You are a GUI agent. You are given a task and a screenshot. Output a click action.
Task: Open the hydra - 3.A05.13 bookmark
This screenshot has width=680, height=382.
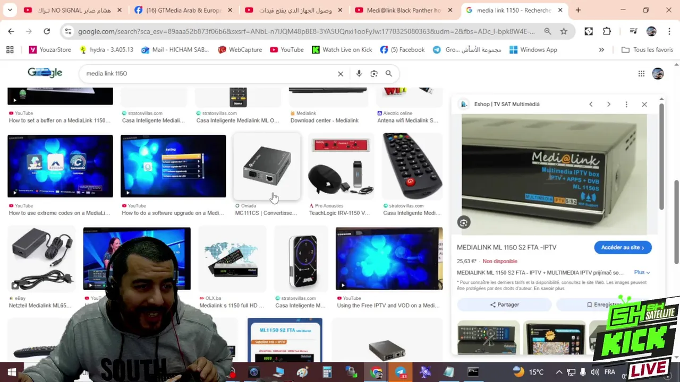(x=106, y=49)
